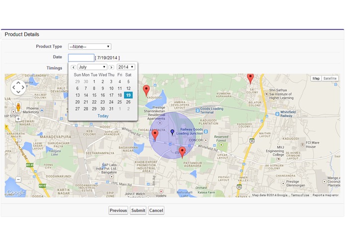Open the 2014 year dropdown

(126, 67)
